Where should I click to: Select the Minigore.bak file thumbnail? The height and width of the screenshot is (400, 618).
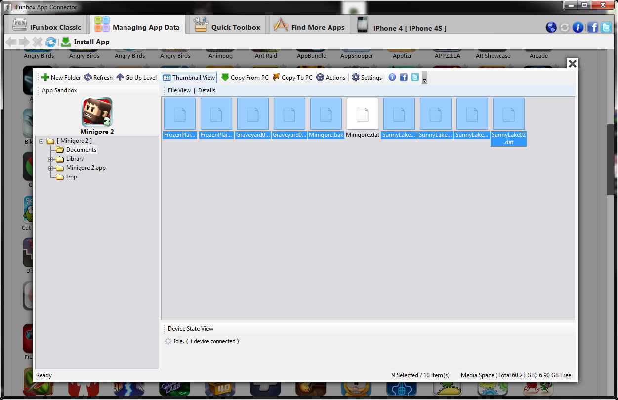tap(326, 119)
